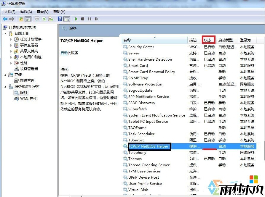Click the Restart Service toolbar icon
This screenshot has width=265, height=197.
coord(96,19)
